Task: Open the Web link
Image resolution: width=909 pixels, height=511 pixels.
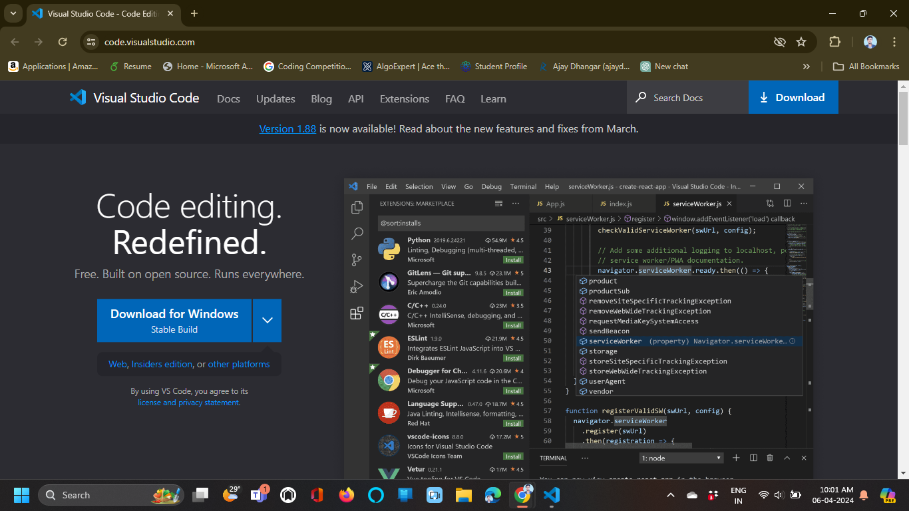Action: pos(117,364)
